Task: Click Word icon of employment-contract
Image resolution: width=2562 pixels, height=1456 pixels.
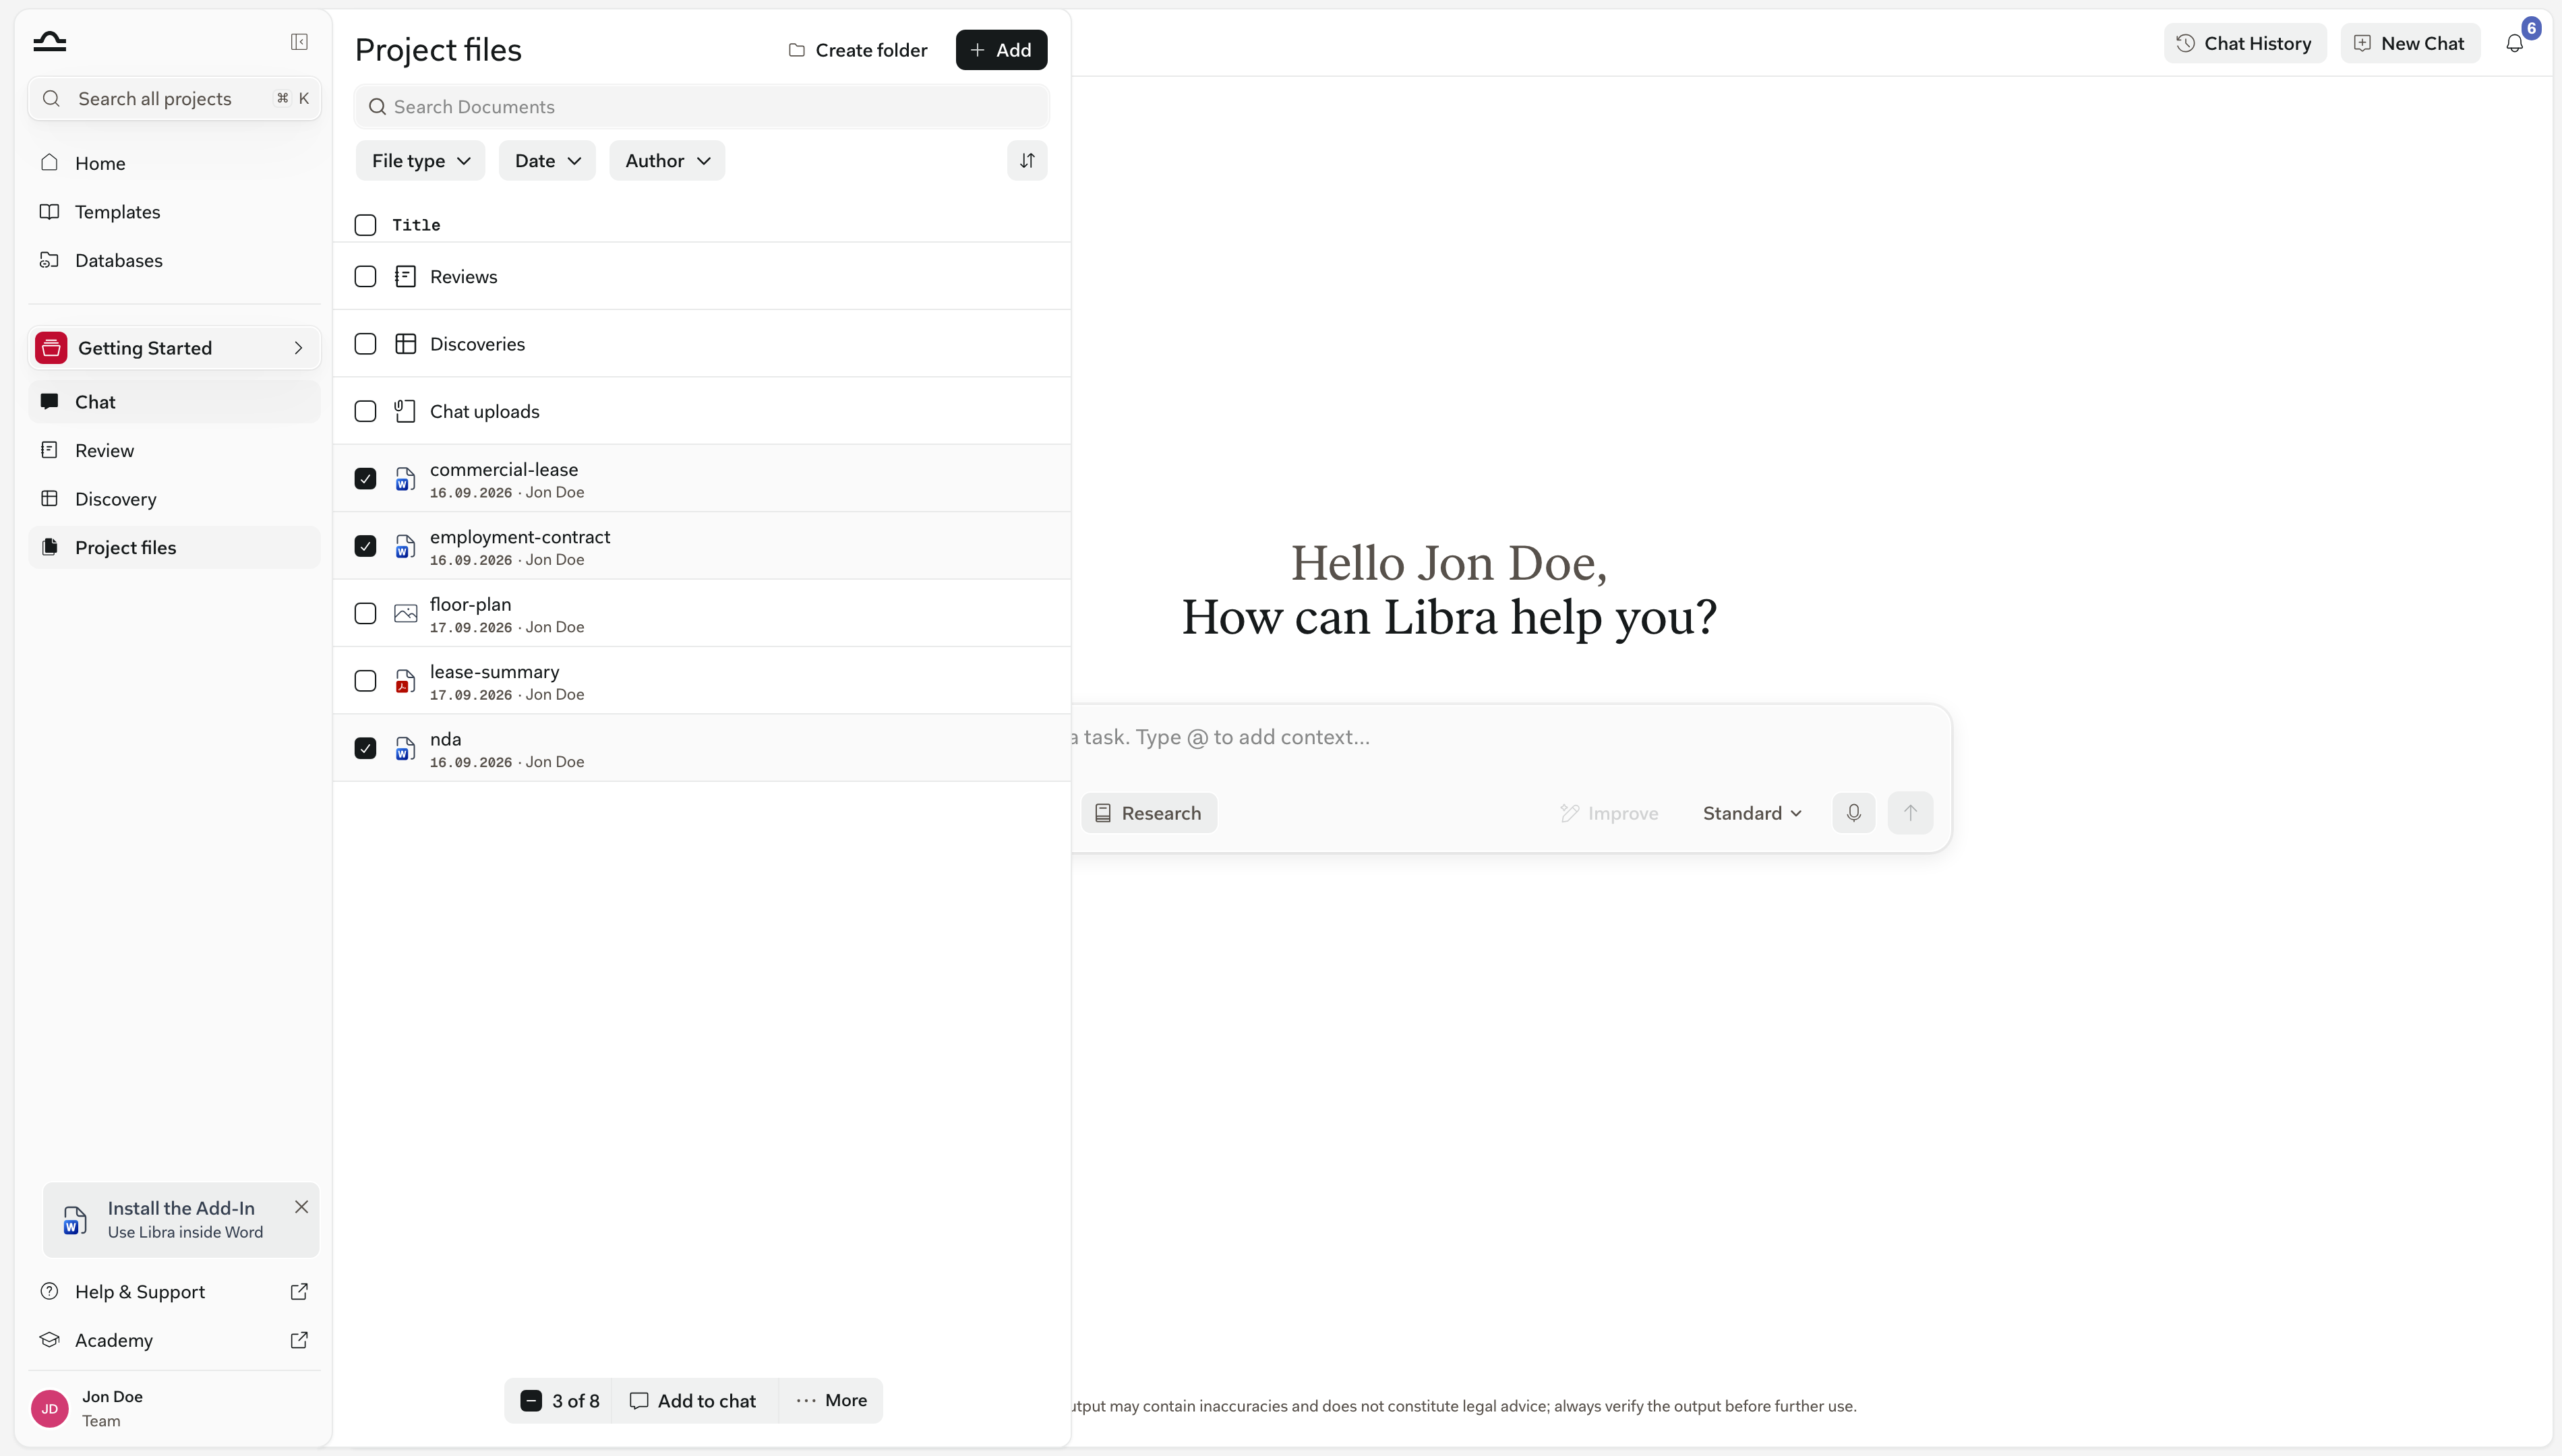Action: point(405,546)
